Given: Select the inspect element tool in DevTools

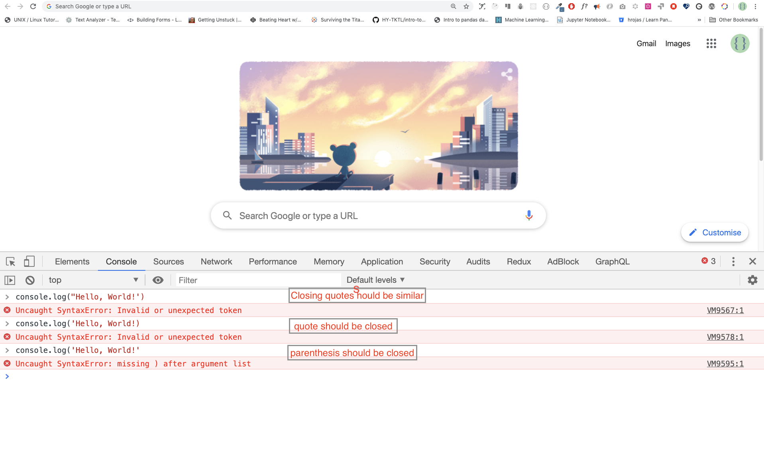Looking at the screenshot, I should [x=10, y=261].
